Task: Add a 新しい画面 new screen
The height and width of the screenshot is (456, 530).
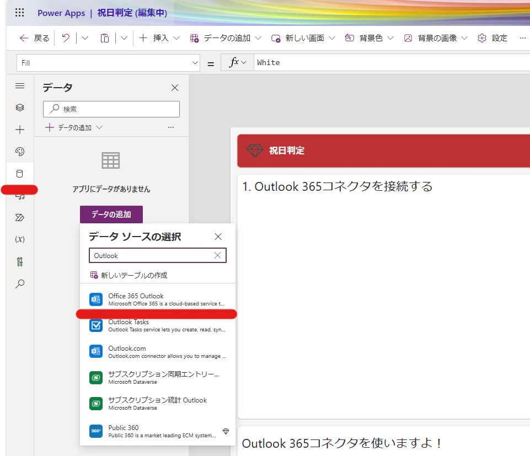Action: pyautogui.click(x=298, y=38)
